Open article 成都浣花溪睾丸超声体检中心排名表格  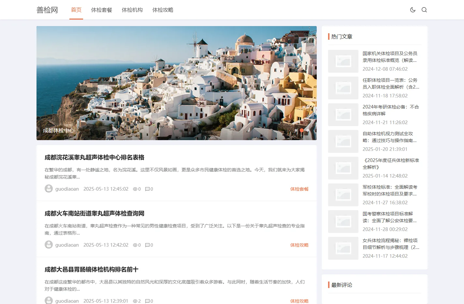coord(94,157)
